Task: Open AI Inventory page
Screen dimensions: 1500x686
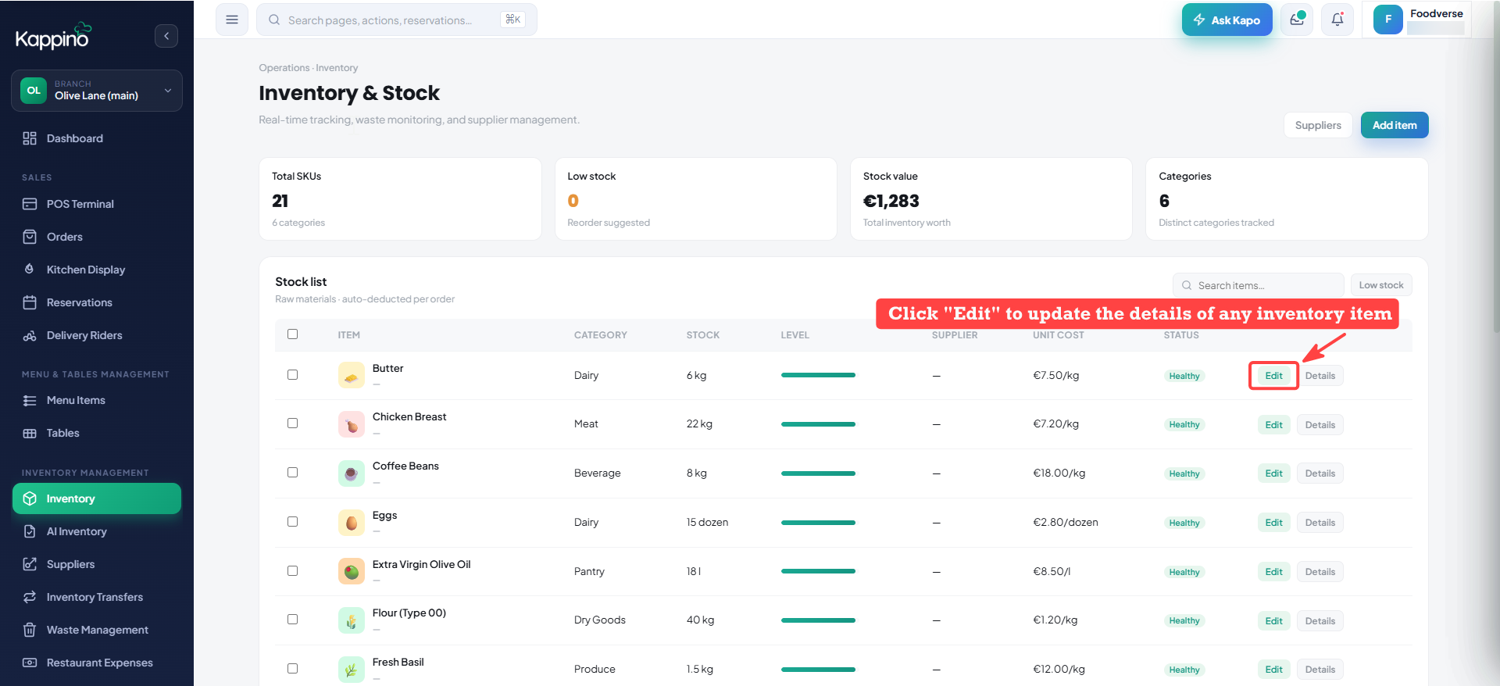Action: [97, 531]
